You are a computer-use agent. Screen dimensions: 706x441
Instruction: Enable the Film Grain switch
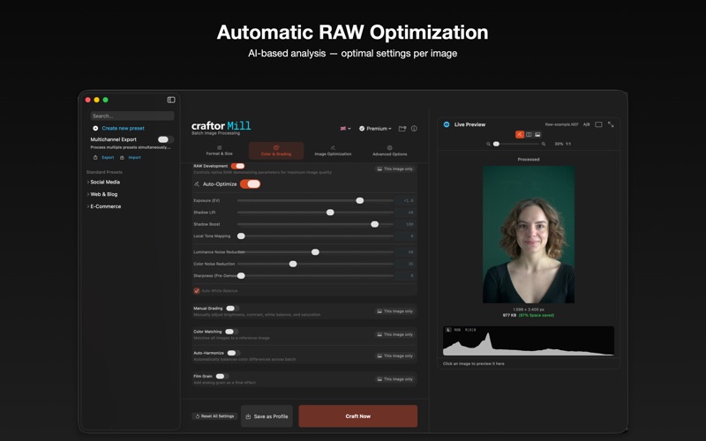pyautogui.click(x=222, y=377)
